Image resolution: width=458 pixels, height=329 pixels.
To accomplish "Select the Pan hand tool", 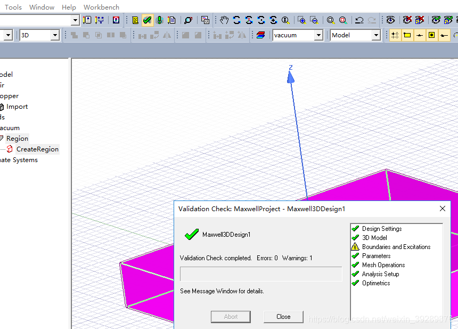I will (x=224, y=20).
